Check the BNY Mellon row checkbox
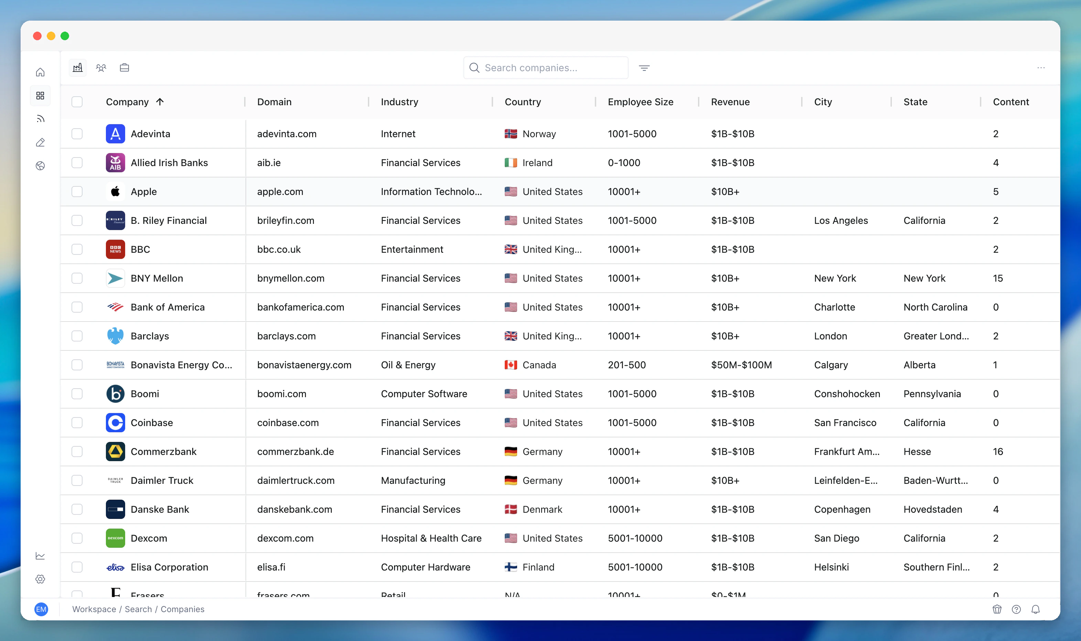The image size is (1081, 641). tap(77, 278)
